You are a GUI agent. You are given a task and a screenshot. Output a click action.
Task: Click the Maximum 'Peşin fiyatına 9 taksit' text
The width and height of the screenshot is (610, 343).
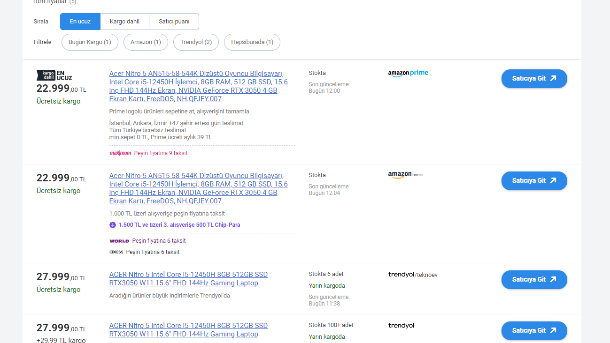pos(161,153)
